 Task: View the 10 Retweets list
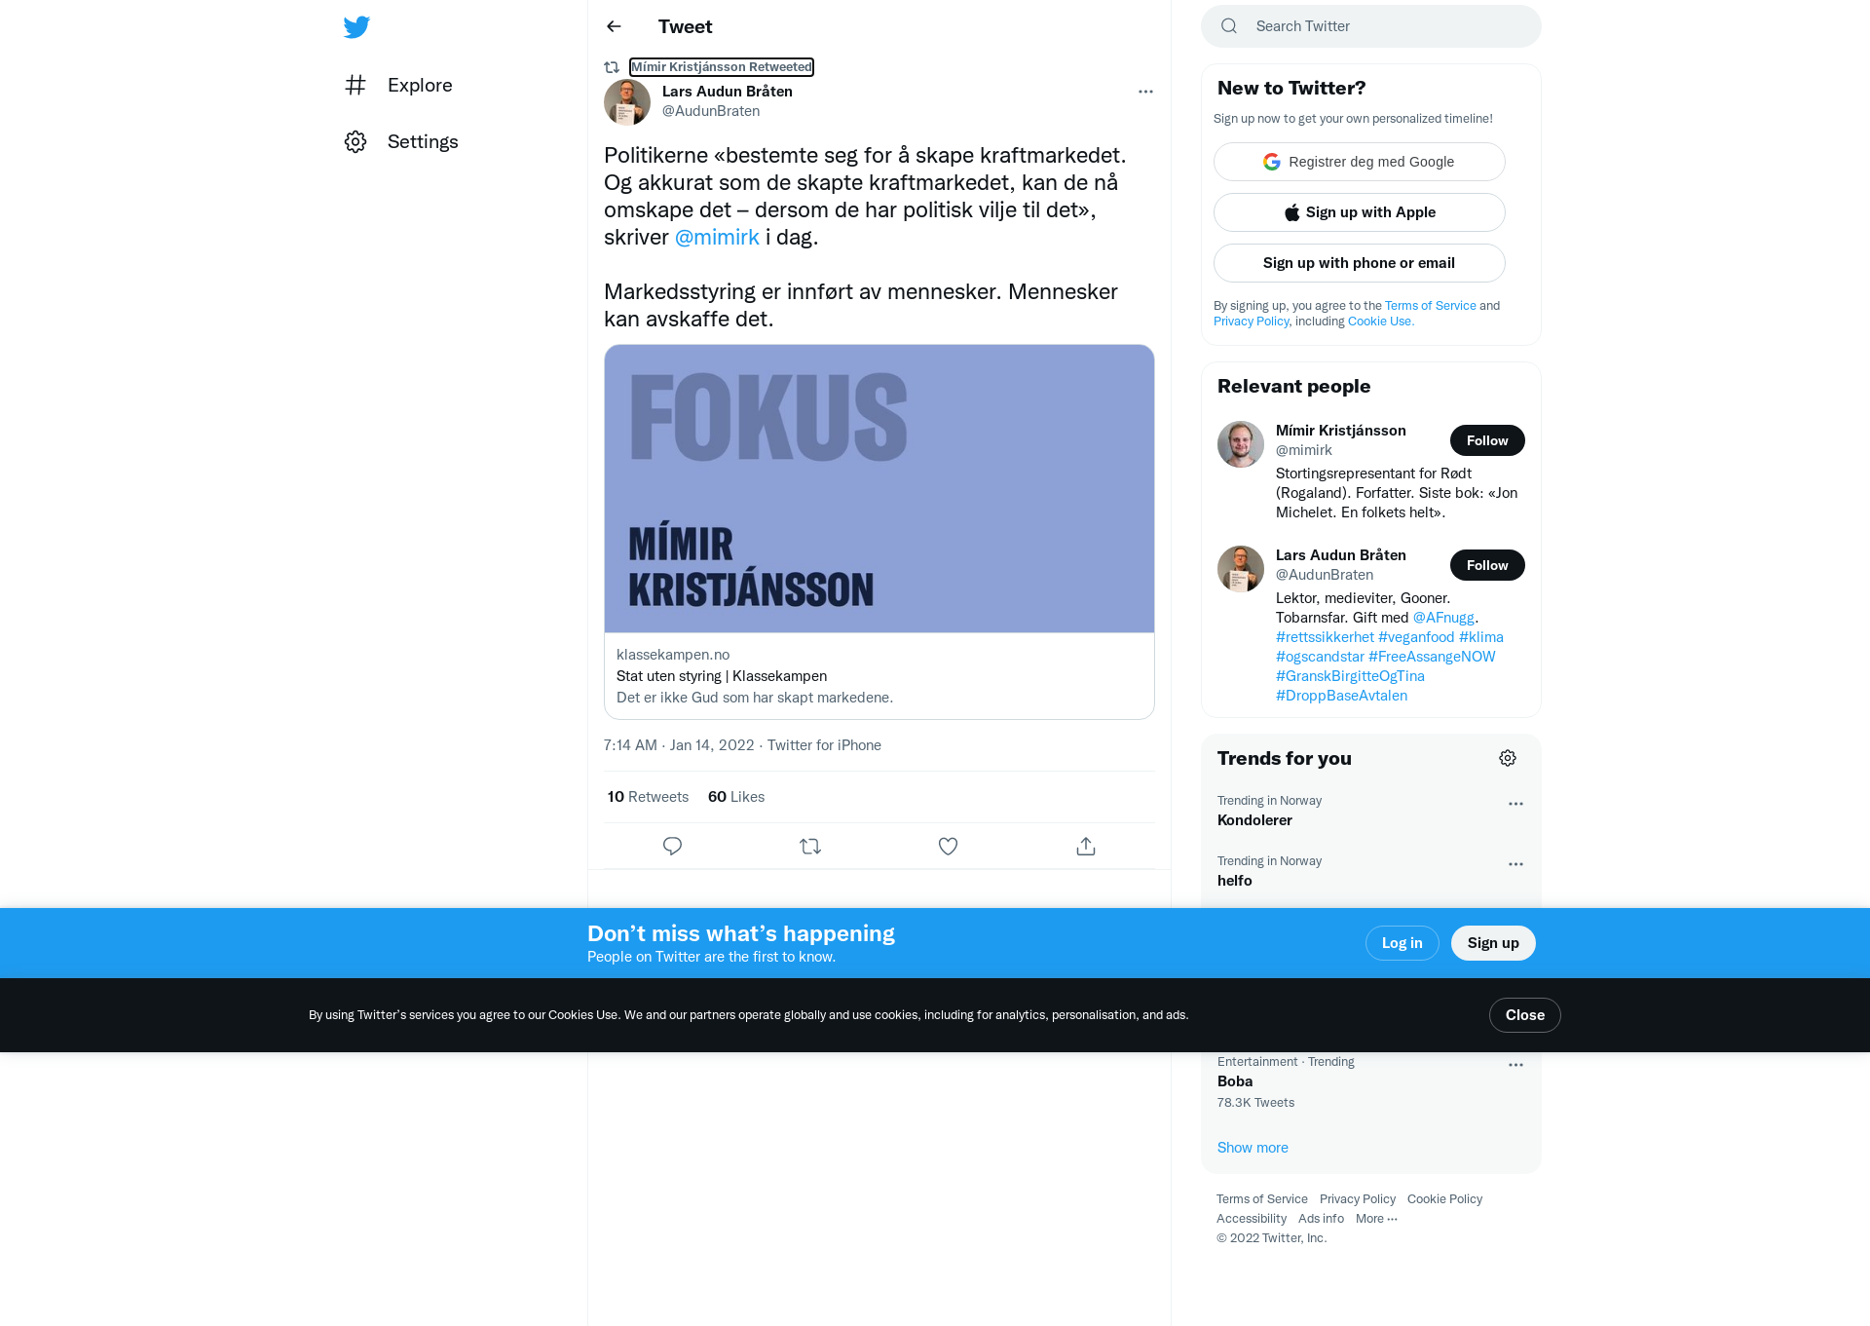tap(648, 797)
